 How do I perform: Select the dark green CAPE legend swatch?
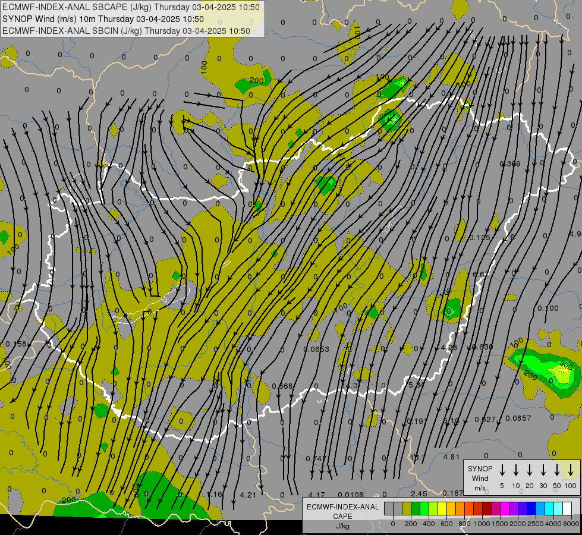pos(416,509)
